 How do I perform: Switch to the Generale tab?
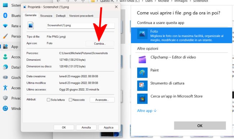coord(31,15)
